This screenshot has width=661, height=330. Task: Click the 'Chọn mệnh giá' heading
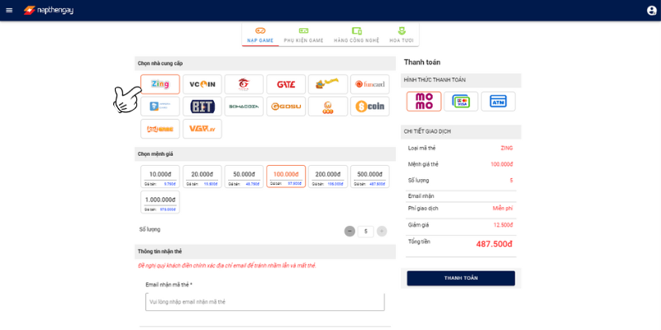[x=155, y=154]
